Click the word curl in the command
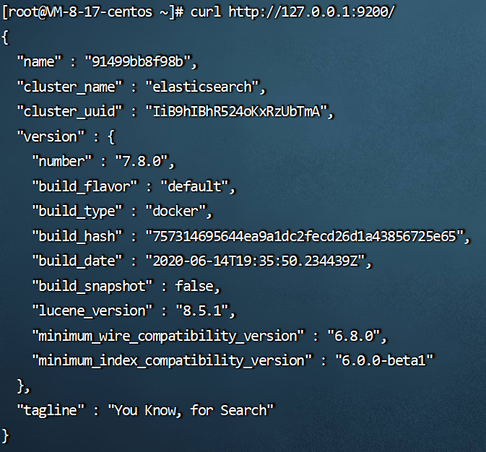Image resolution: width=486 pixels, height=452 pixels. [x=210, y=13]
